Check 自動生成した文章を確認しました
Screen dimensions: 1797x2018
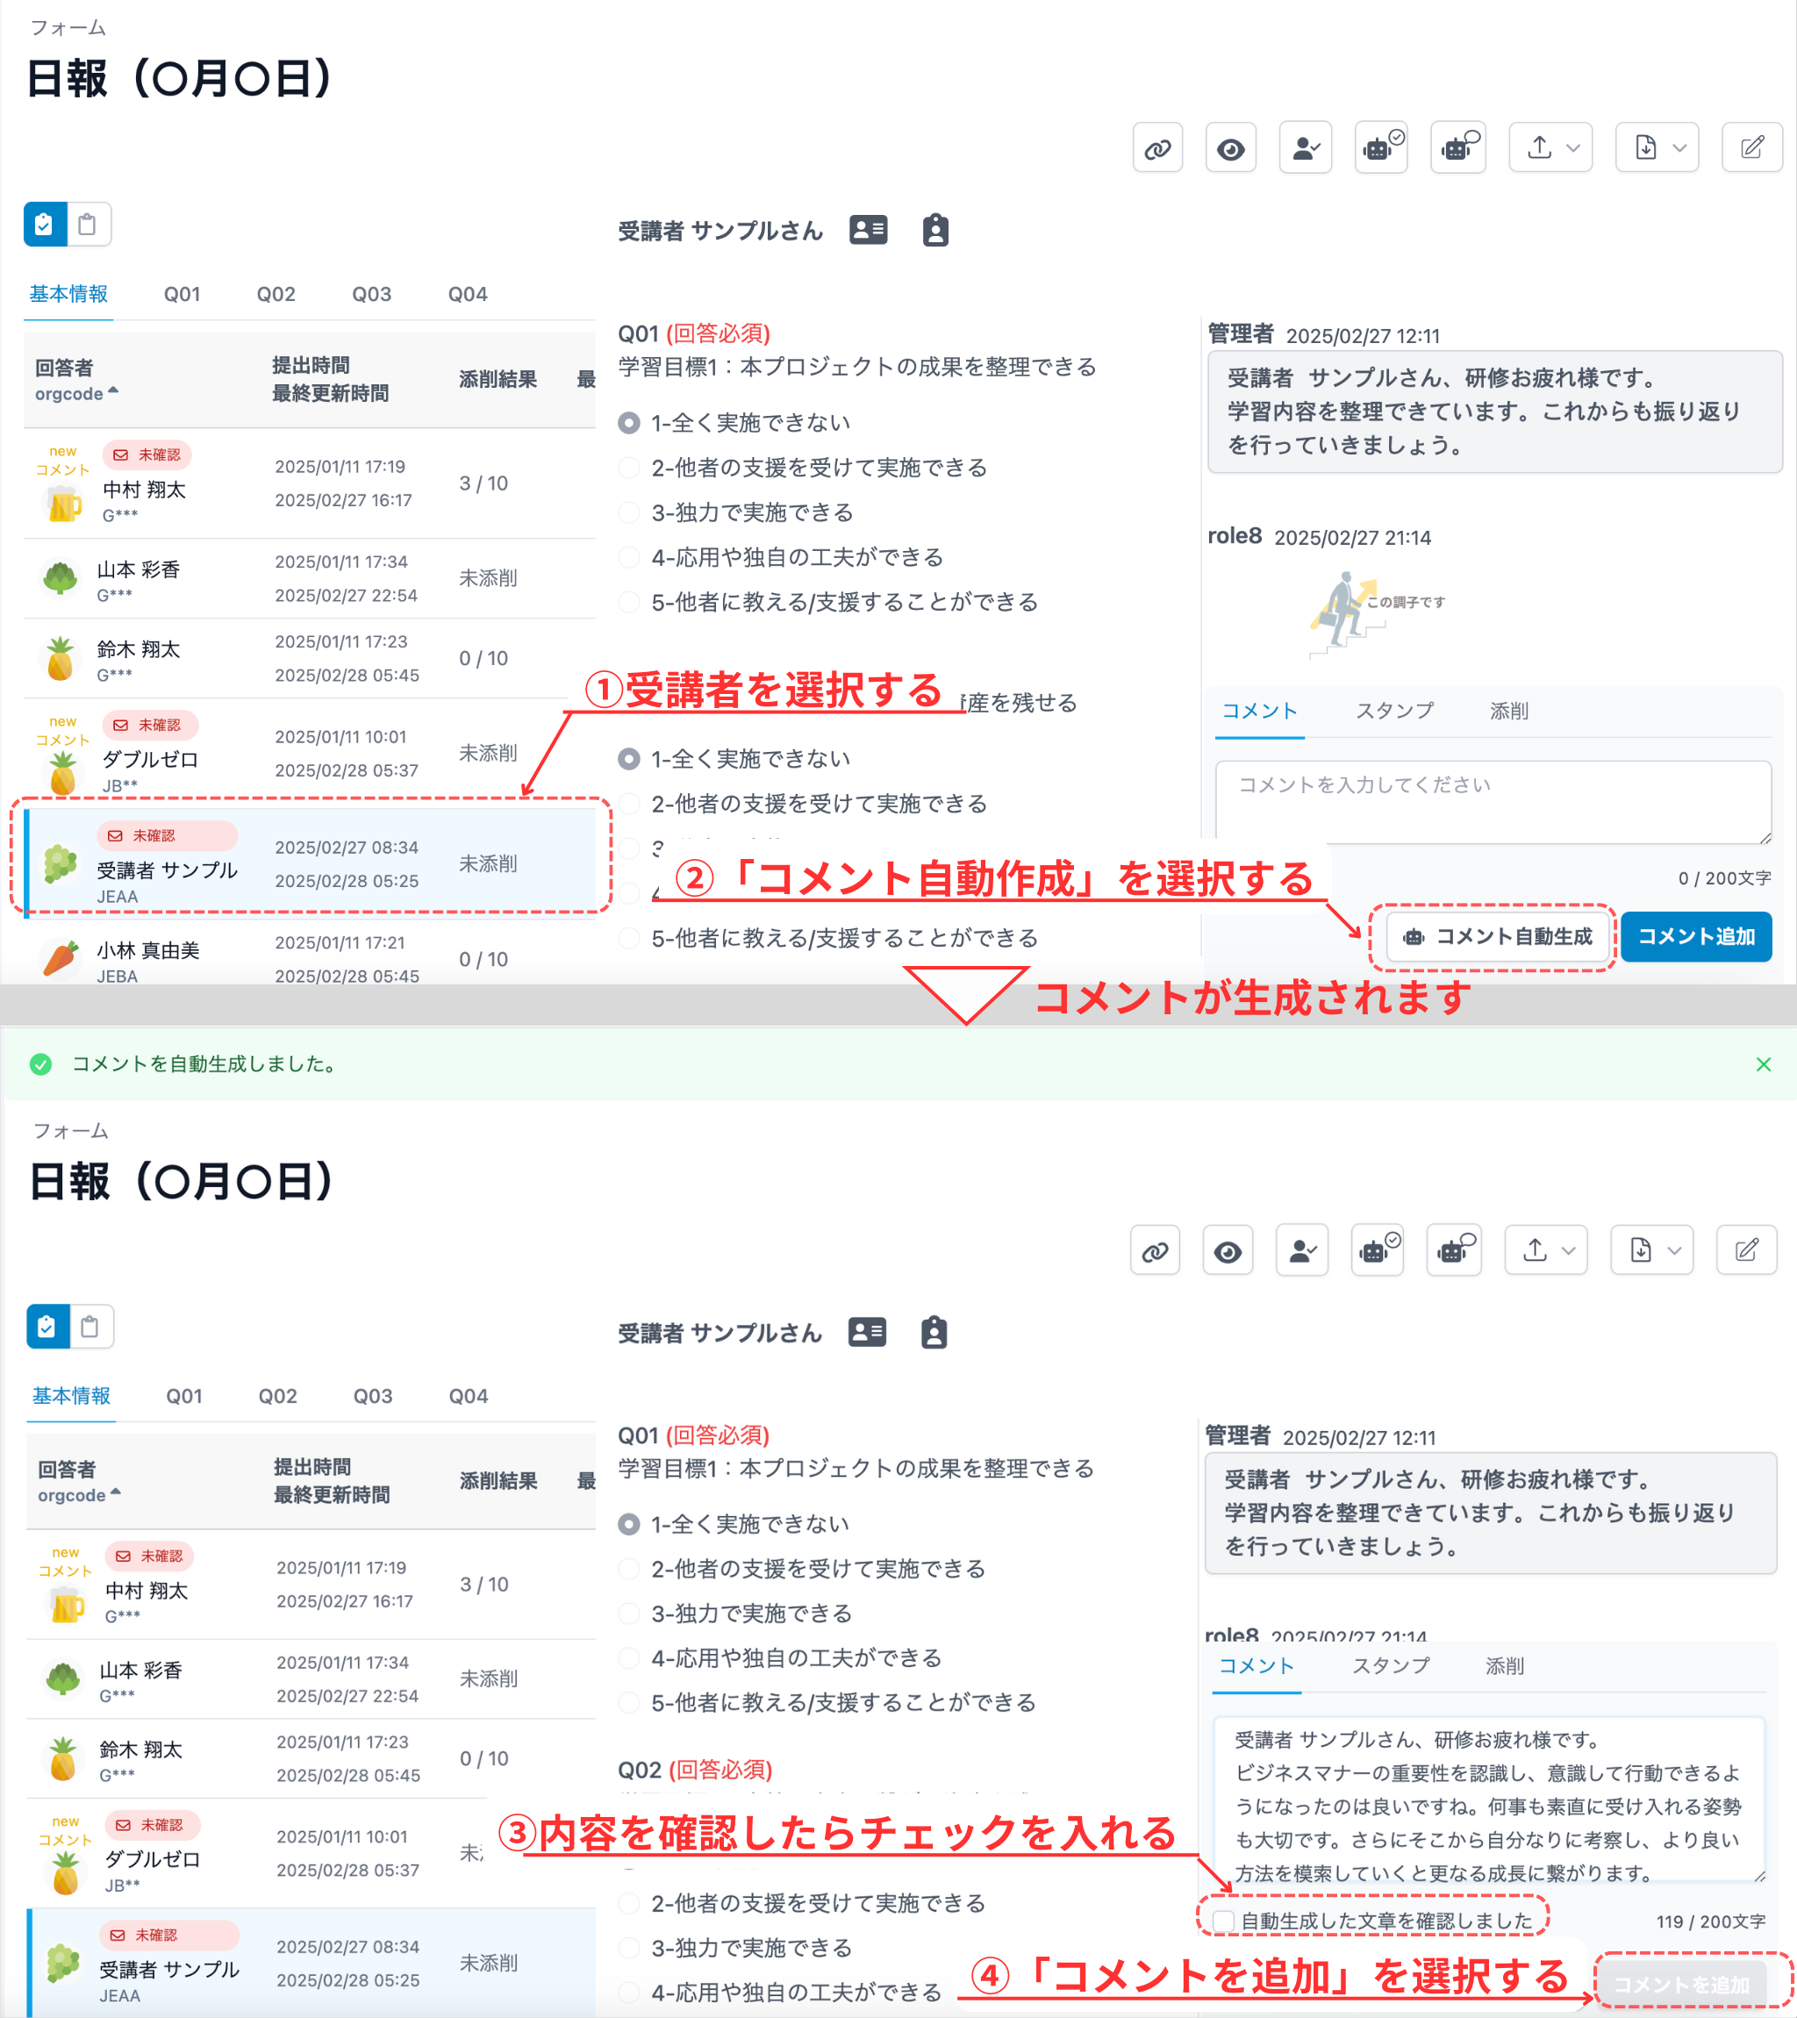point(1221,1921)
